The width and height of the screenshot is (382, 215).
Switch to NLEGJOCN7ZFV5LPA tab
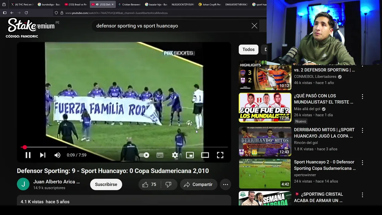click(x=183, y=4)
